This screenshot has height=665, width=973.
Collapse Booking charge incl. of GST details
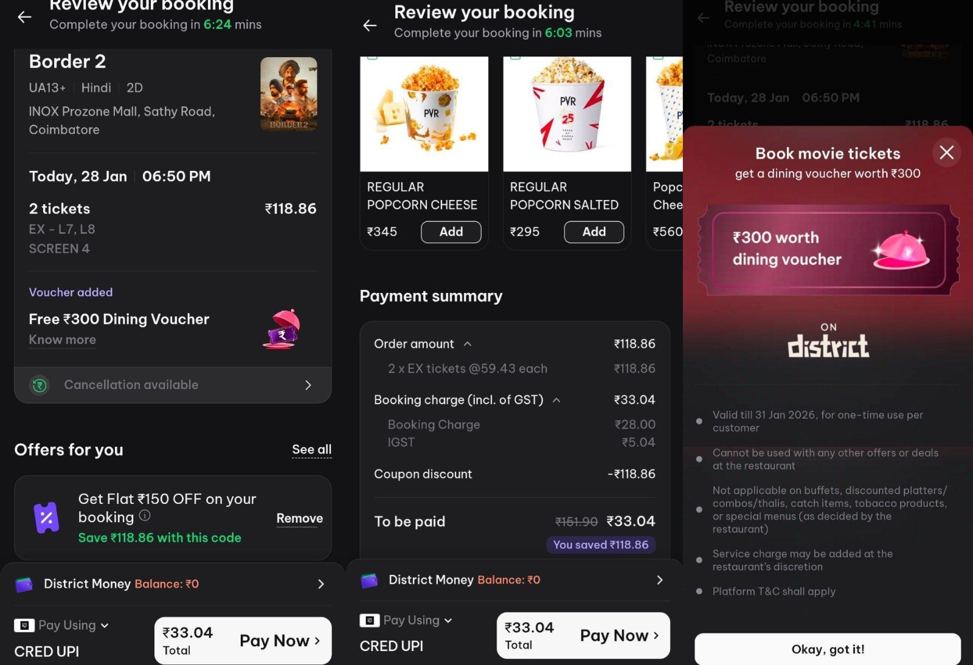point(556,400)
